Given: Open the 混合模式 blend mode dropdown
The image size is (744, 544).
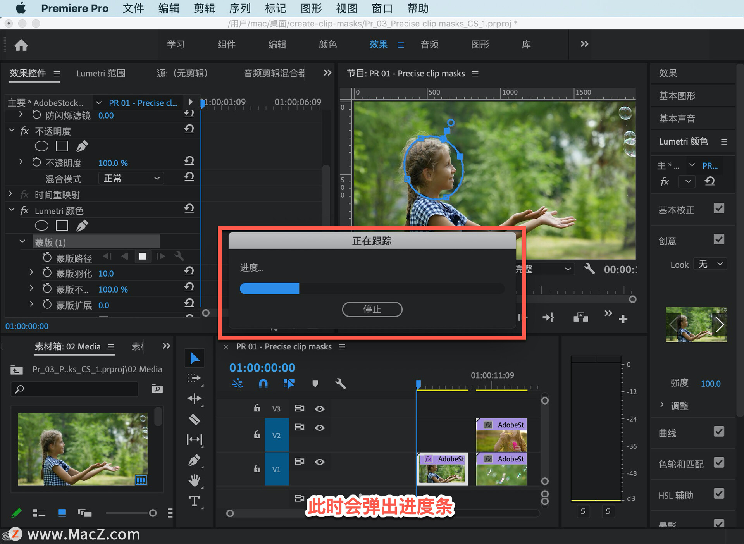Looking at the screenshot, I should 131,178.
